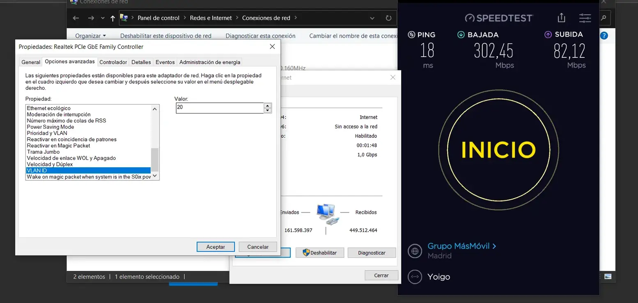The width and height of the screenshot is (638, 303).
Task: Open Speedtest settings sliders icon
Action: [x=585, y=18]
